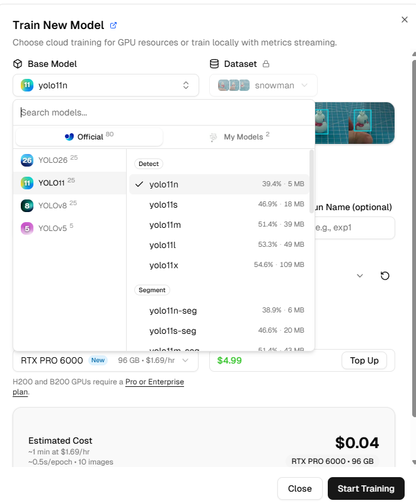Click the My Models tab icon
The height and width of the screenshot is (503, 416).
pos(213,138)
